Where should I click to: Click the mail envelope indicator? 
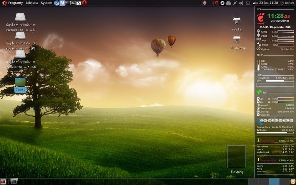click(x=248, y=3)
